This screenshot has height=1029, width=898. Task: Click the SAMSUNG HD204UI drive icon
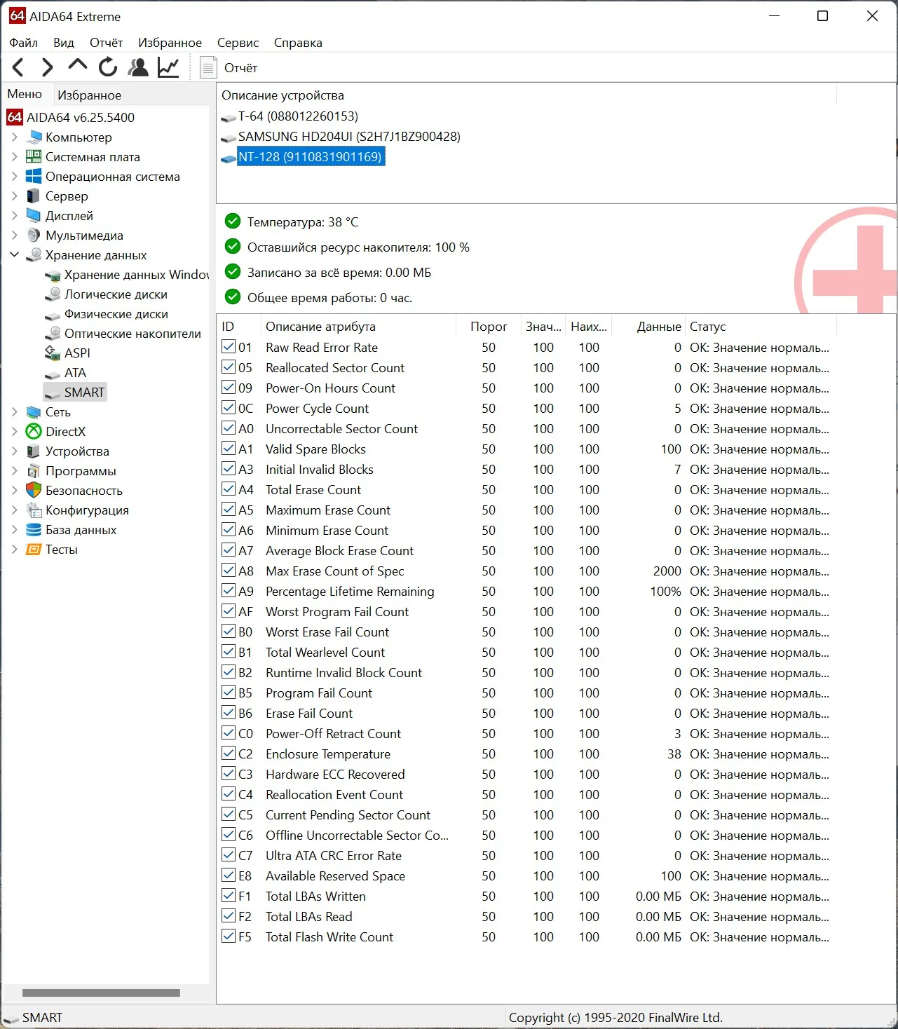coord(229,137)
